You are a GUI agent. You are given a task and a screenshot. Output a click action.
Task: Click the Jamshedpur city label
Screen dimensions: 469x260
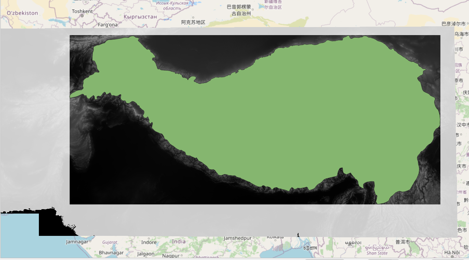pyautogui.click(x=238, y=238)
